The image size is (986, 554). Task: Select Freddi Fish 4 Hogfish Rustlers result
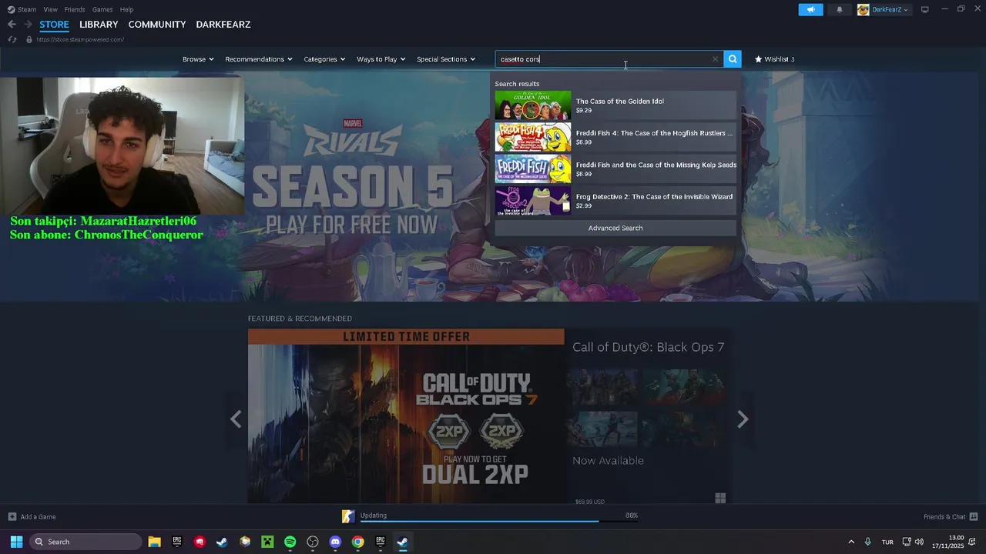pyautogui.click(x=615, y=137)
